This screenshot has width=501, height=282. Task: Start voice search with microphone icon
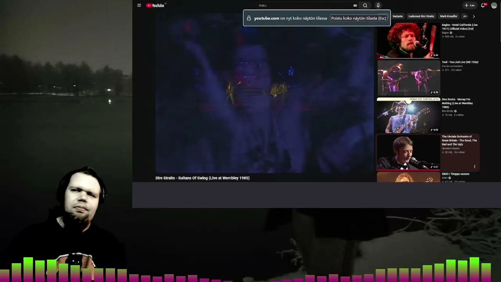click(x=378, y=5)
